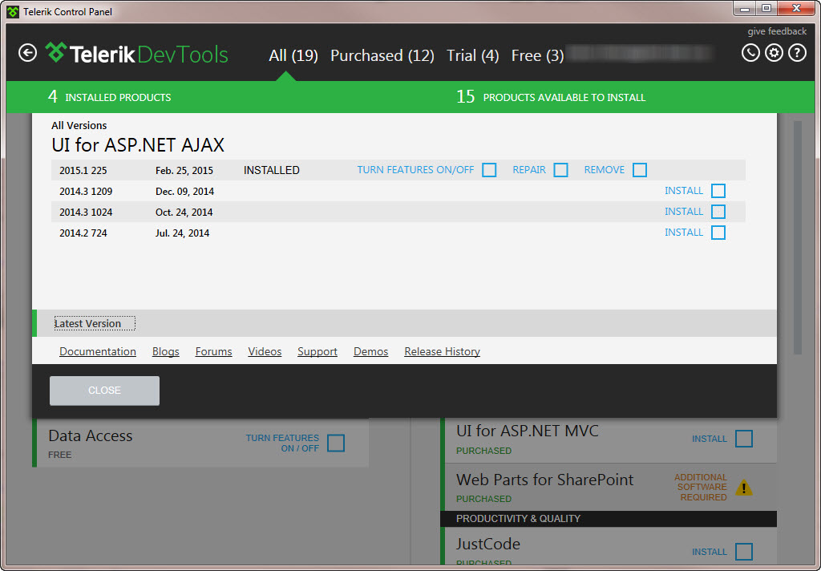Click the Close button in dialog

tap(104, 391)
